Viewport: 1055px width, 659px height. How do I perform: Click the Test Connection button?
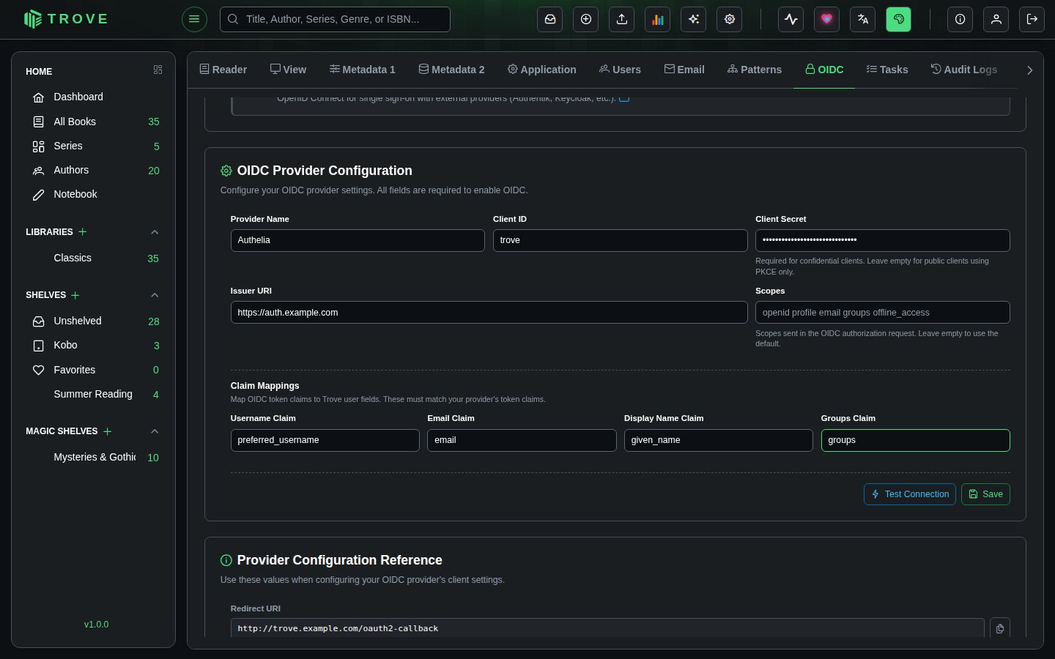[910, 494]
